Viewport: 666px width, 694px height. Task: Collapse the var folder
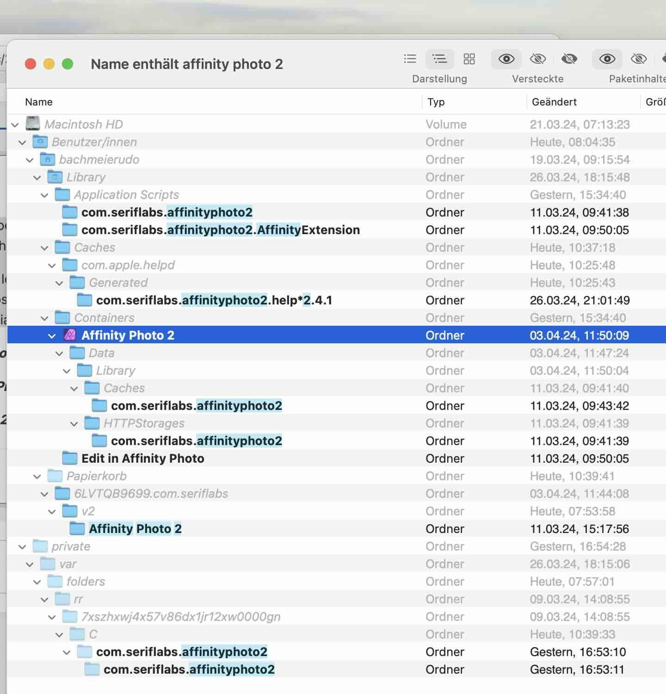click(x=30, y=564)
